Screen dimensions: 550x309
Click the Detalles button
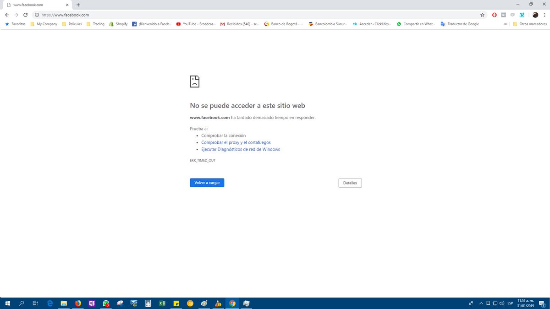pos(350,183)
